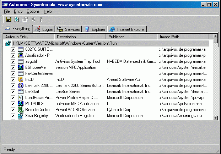Uncheck the 602PC SUITE autorun entry
This screenshot has width=221, height=154.
pyautogui.click(x=13, y=49)
